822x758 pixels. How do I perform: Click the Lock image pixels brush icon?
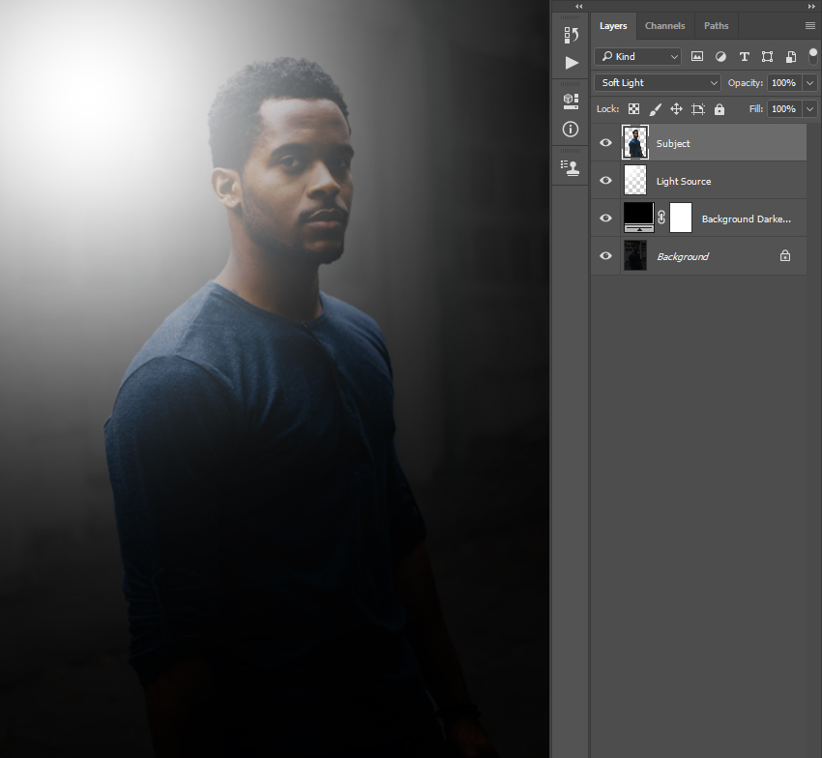coord(655,109)
